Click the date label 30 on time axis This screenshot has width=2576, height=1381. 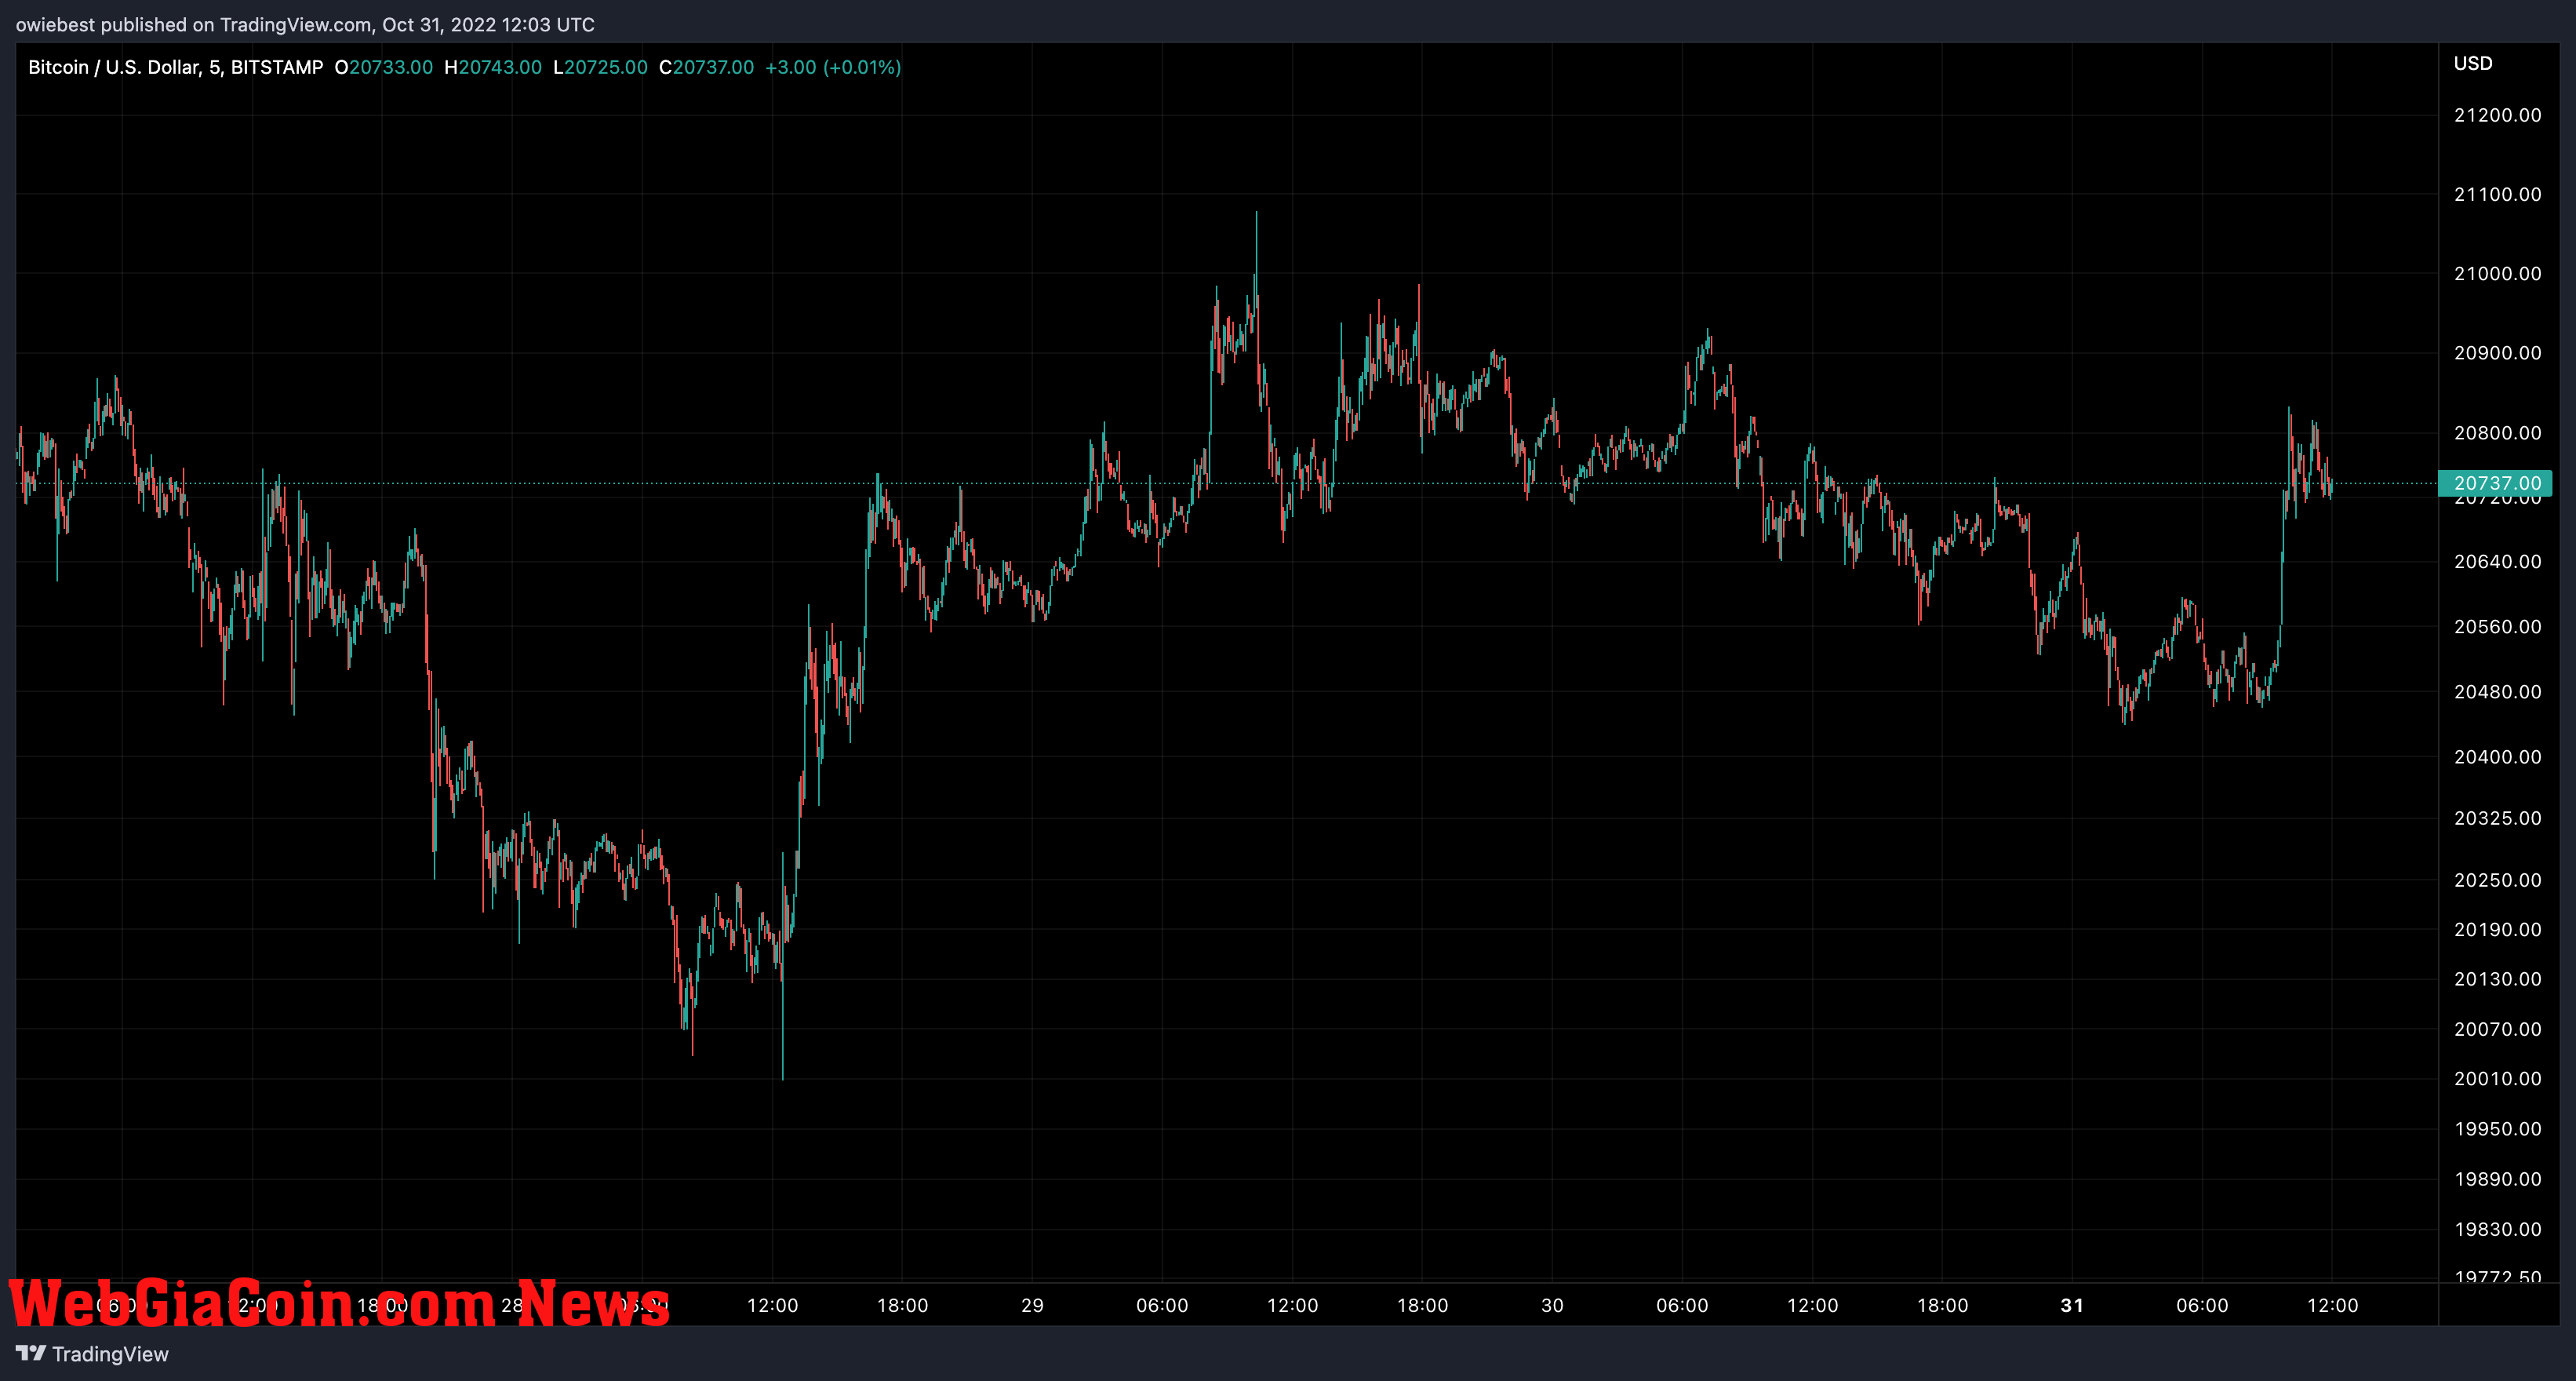[1552, 1305]
